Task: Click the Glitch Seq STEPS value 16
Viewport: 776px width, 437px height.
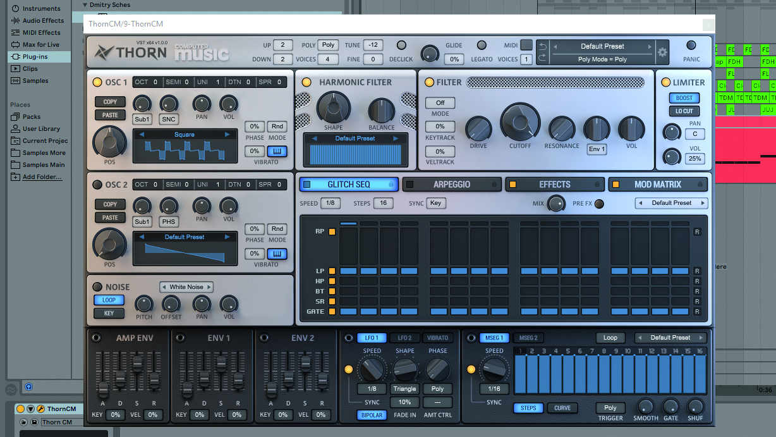Action: point(383,203)
